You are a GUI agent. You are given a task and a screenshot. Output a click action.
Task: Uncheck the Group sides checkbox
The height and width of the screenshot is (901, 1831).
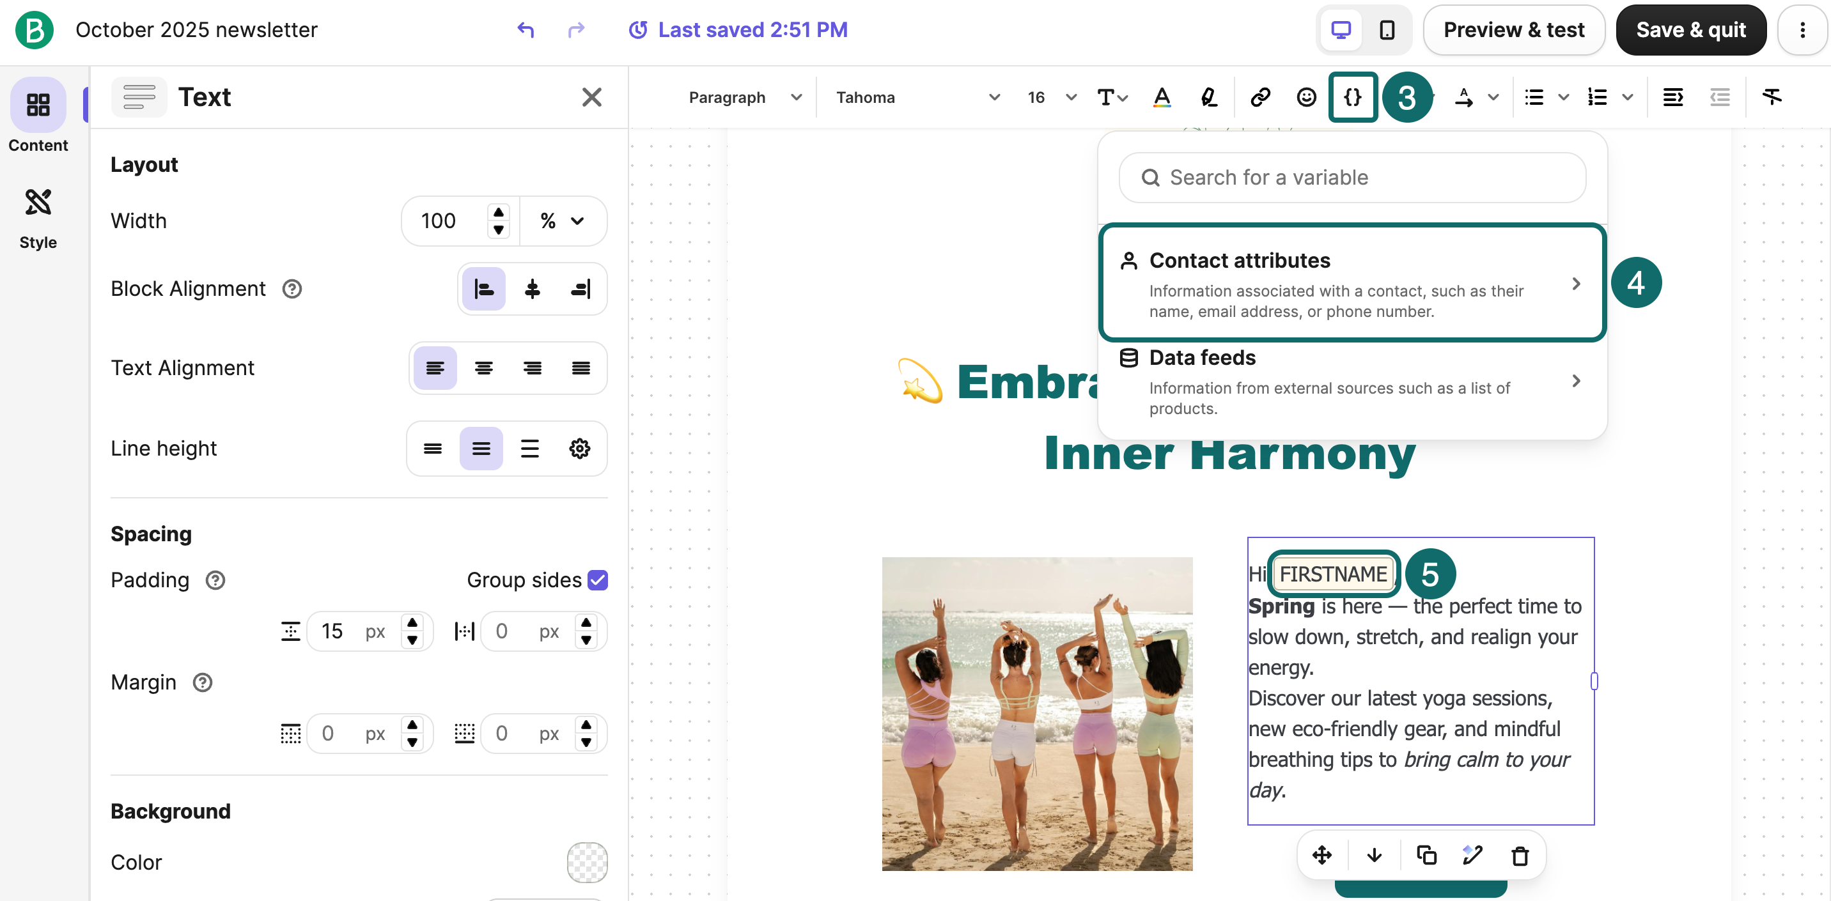598,580
